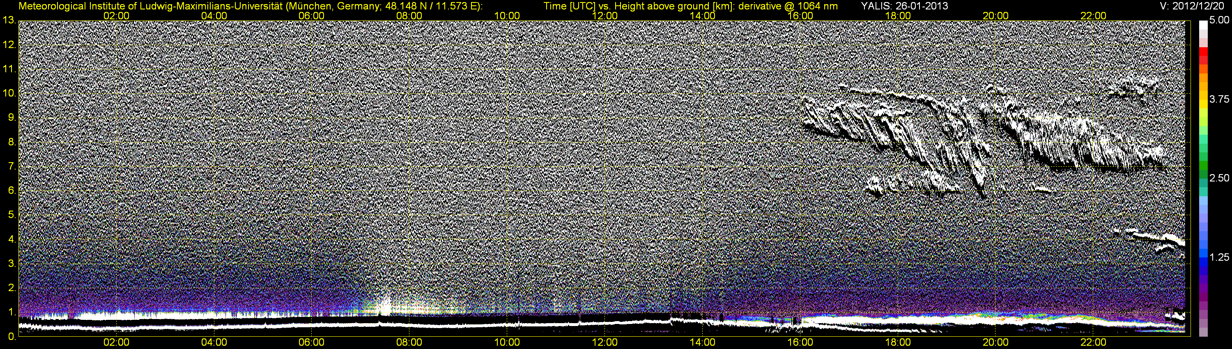Click '10:00' on the top time axis
This screenshot has width=1232, height=349.
(507, 16)
